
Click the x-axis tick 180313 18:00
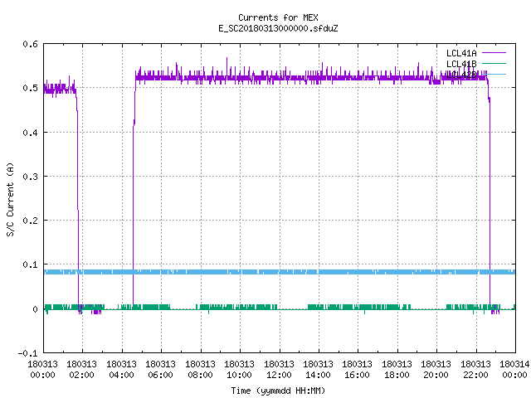tap(397, 369)
